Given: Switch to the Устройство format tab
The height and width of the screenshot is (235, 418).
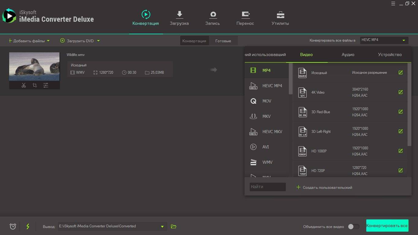Looking at the screenshot, I should click(390, 54).
